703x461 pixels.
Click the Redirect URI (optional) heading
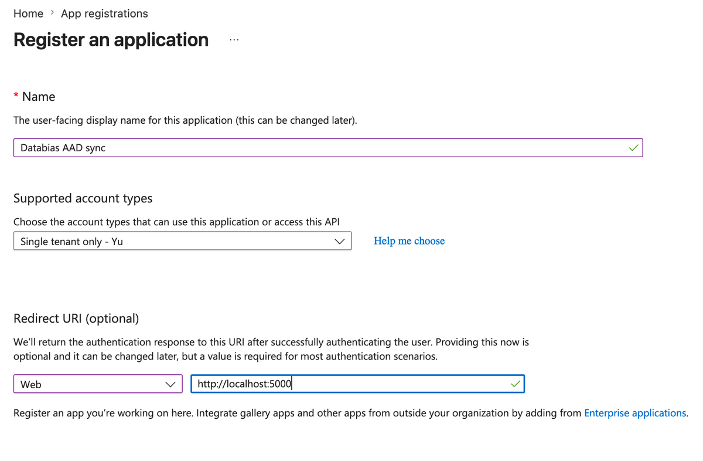pyautogui.click(x=76, y=318)
